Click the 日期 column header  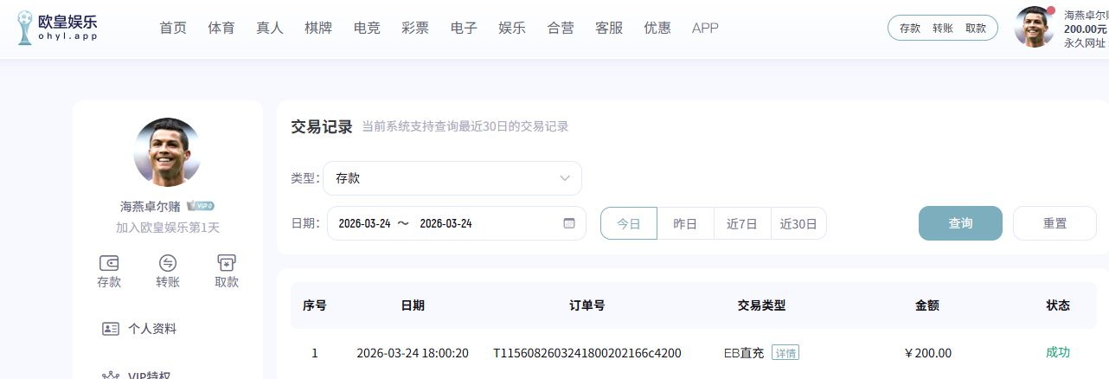413,305
